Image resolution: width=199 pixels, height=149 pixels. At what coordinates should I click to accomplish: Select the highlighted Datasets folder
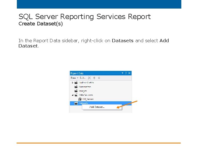(x=83, y=103)
